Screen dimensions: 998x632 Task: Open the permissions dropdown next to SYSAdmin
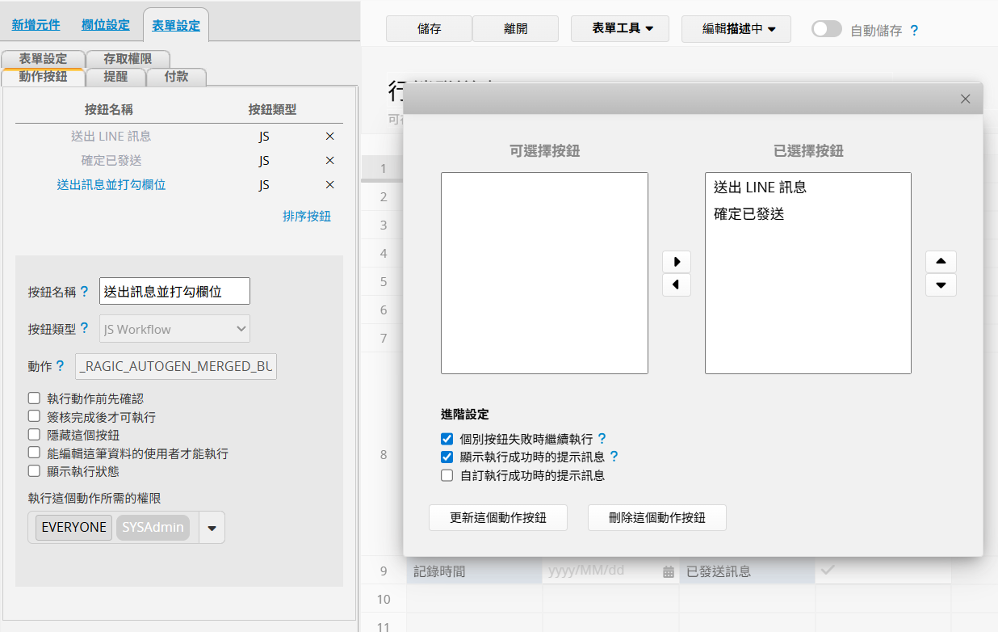(212, 528)
